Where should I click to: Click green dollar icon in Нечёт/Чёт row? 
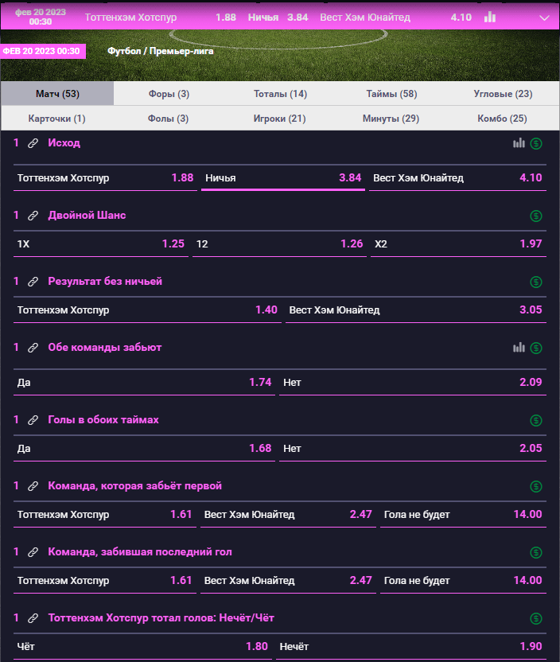pyautogui.click(x=536, y=618)
